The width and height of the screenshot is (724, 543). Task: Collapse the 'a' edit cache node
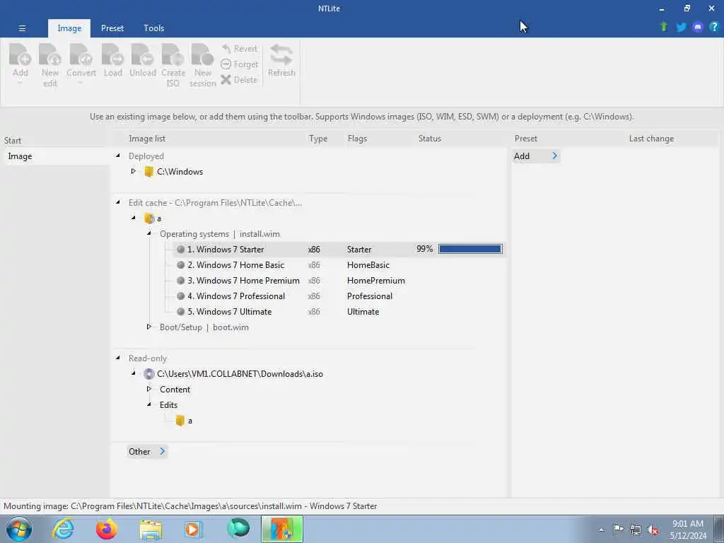[134, 218]
